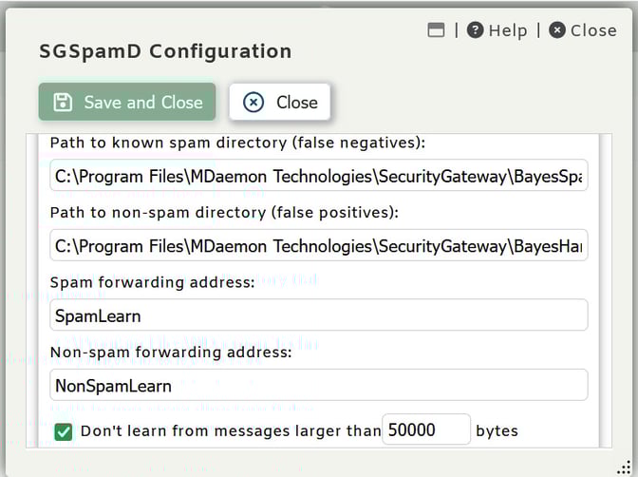
Task: Click the 'Spam forwarding address:' label
Action: coord(153,283)
